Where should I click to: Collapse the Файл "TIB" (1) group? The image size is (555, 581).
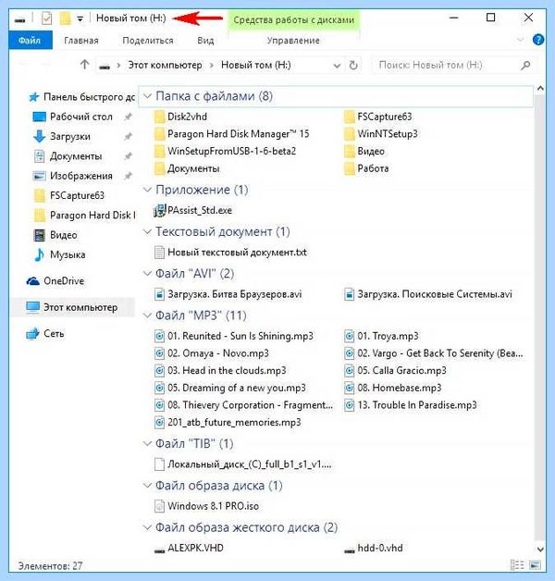coord(147,443)
